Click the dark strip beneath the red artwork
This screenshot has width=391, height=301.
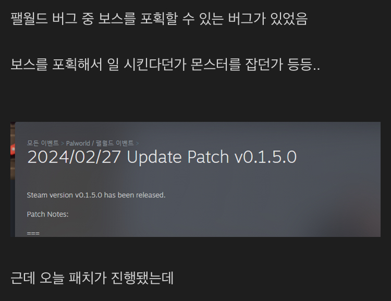tap(13, 208)
